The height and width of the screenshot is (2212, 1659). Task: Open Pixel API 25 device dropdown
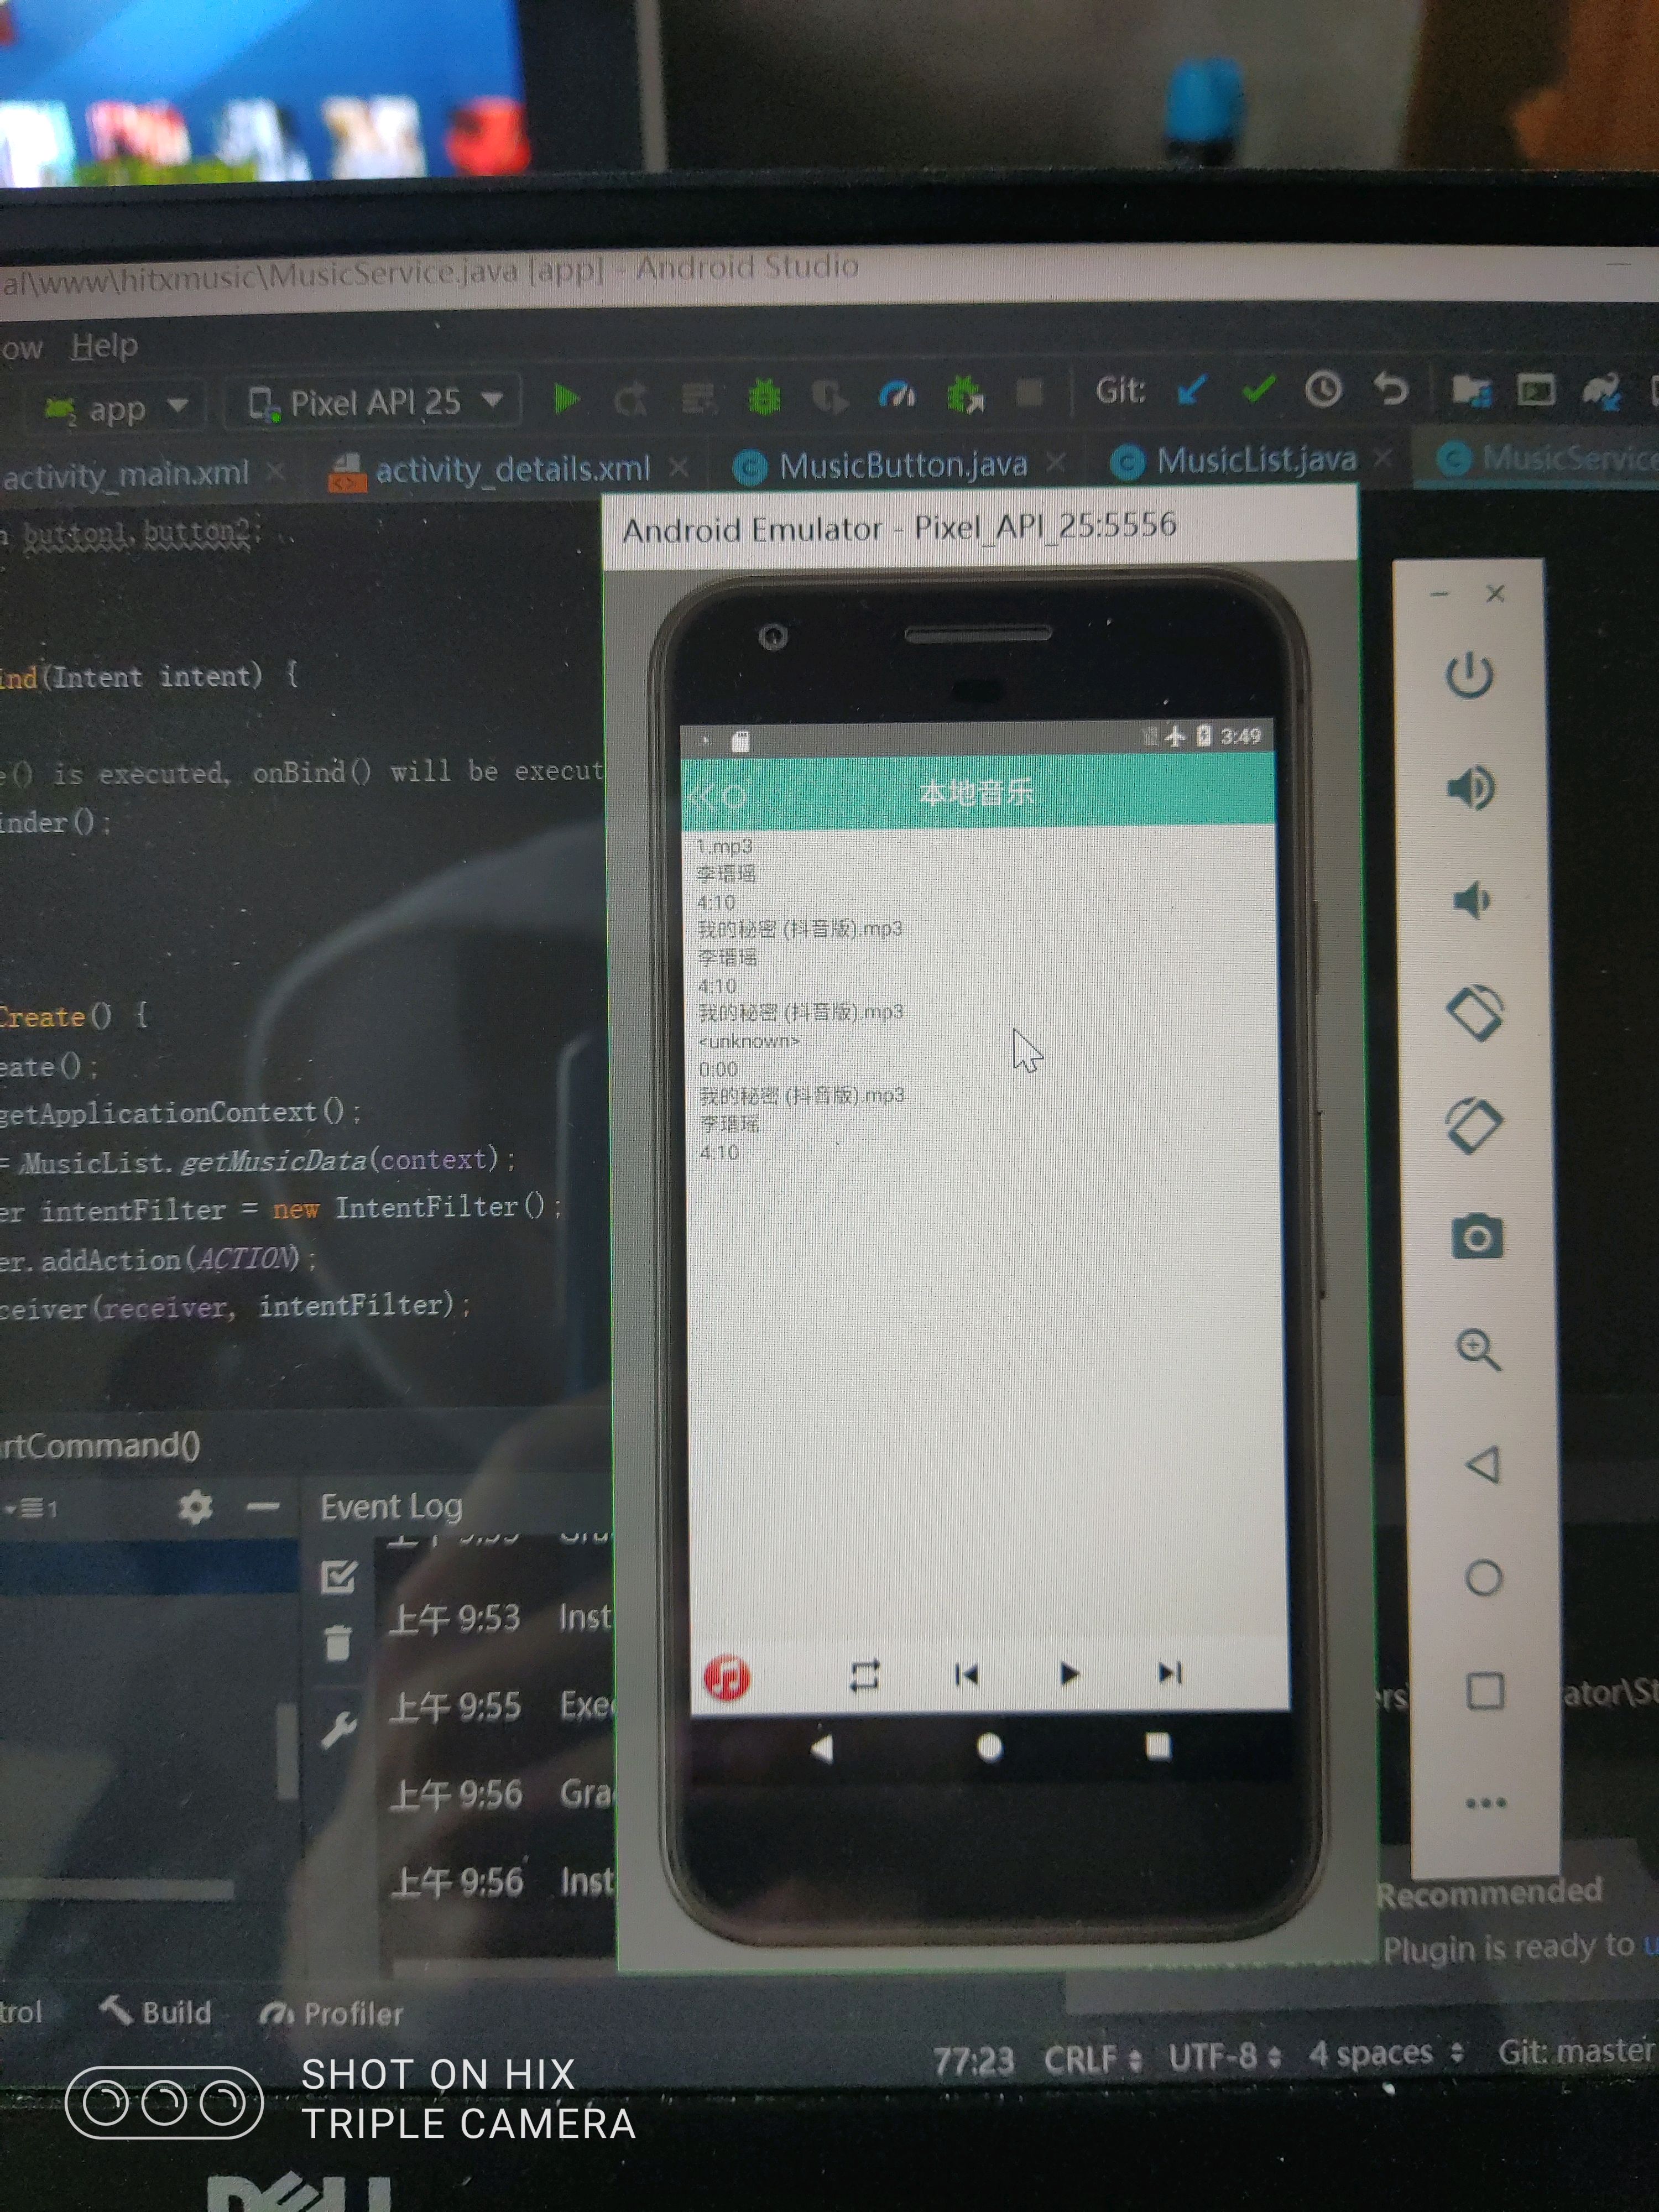point(373,402)
